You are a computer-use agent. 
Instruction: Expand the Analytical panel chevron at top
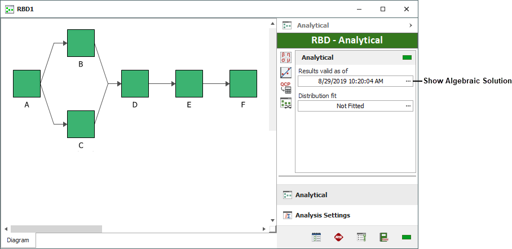[x=410, y=25]
